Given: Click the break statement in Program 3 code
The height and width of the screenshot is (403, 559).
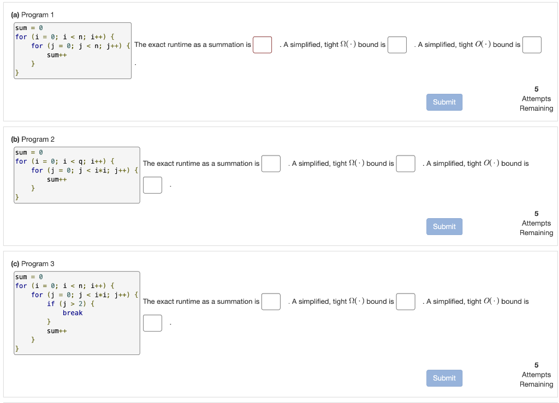Looking at the screenshot, I should pos(73,312).
